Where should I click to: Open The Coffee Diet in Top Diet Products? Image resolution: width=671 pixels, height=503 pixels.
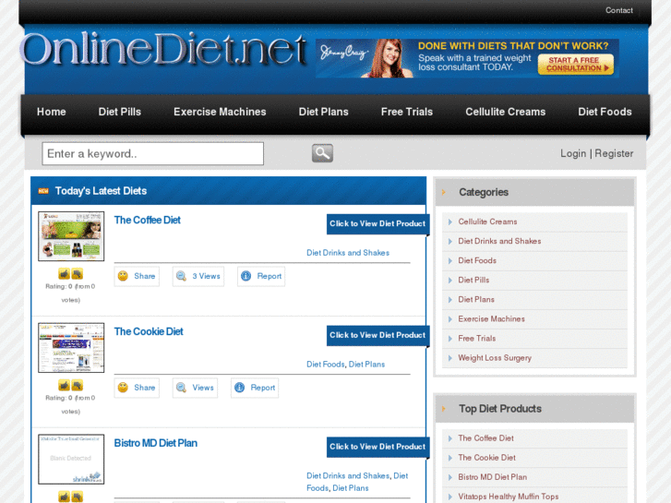[x=485, y=438]
